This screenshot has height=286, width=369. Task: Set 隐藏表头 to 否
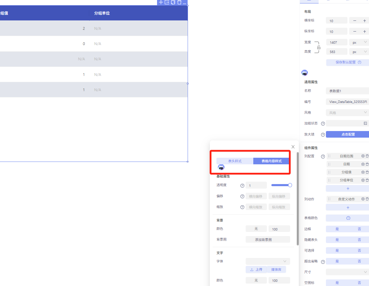click(359, 240)
